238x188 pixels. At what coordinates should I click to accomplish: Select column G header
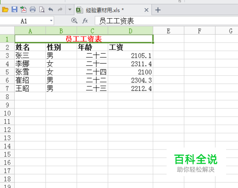pos(227,31)
